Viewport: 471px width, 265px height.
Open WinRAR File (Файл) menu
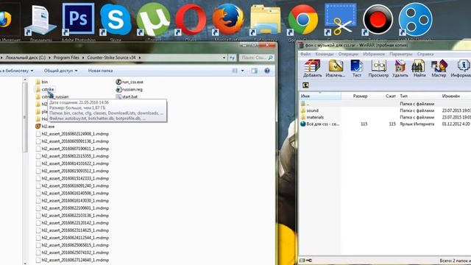pyautogui.click(x=305, y=54)
